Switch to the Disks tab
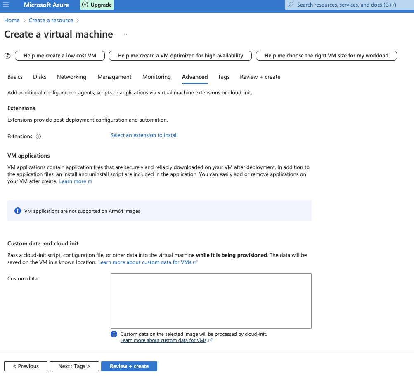414x377 pixels. pos(40,77)
